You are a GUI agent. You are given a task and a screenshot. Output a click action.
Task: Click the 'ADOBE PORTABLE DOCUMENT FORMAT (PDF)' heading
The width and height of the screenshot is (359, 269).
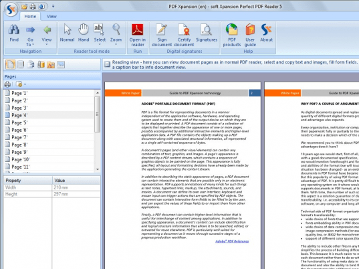pyautogui.click(x=178, y=104)
